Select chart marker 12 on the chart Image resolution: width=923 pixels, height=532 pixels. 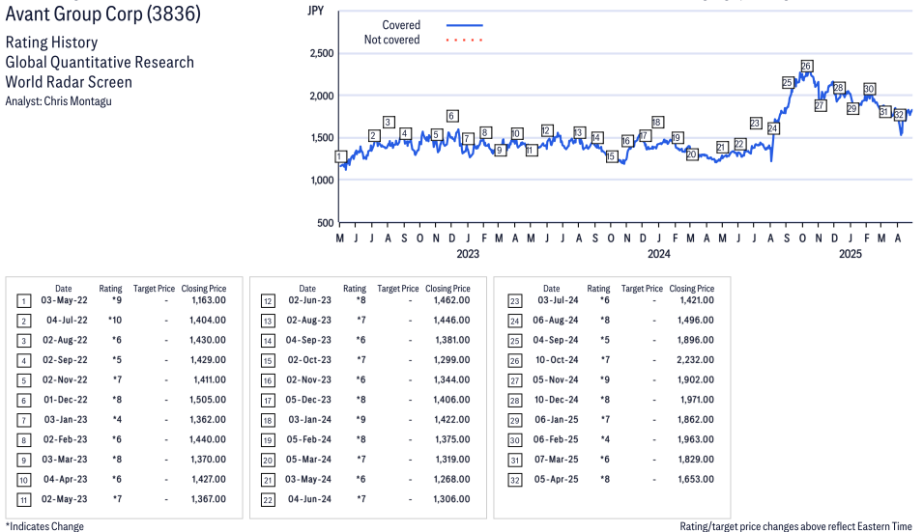point(546,130)
